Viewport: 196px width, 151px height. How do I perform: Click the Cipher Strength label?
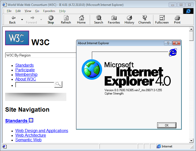(114, 94)
